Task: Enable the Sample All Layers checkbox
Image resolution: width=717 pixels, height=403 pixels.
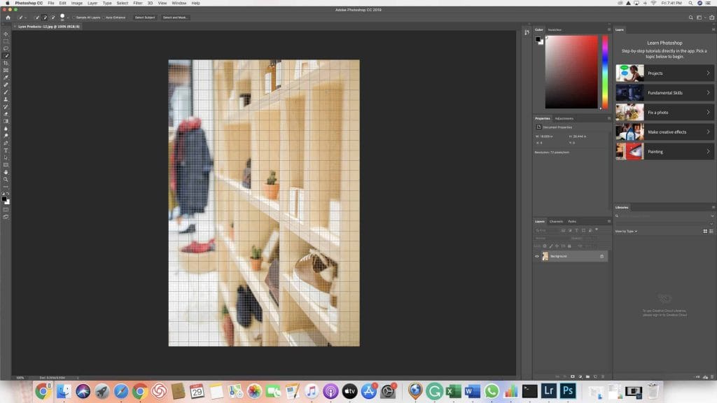Action: coord(76,18)
